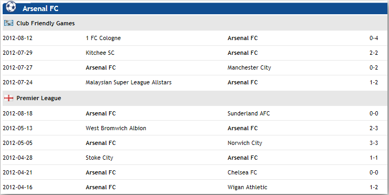Open the Arsenal FC header title
Screen dimensions: 389x195
pos(41,8)
